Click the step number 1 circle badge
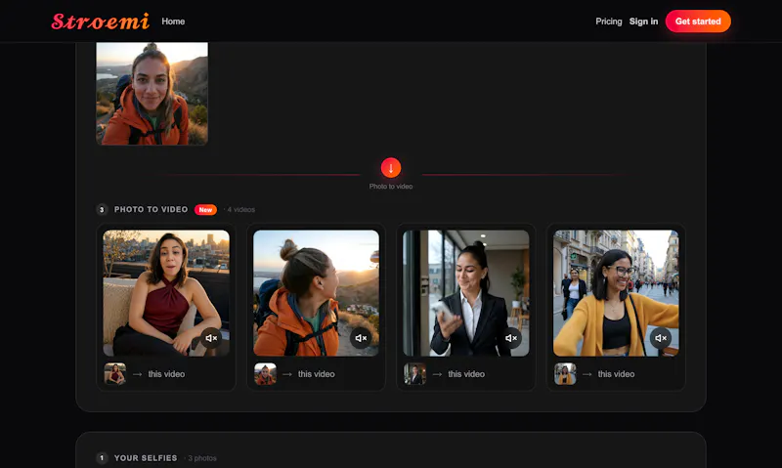The image size is (782, 468). pyautogui.click(x=102, y=458)
